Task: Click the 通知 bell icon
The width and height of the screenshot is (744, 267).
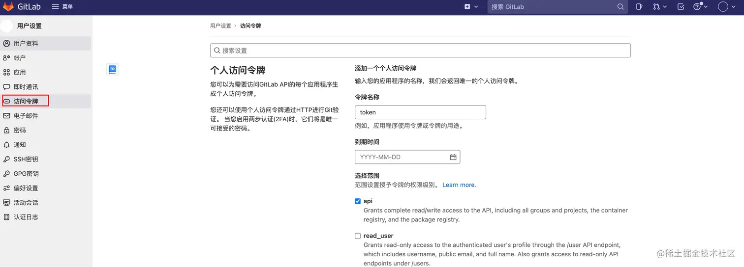Action: [6, 145]
